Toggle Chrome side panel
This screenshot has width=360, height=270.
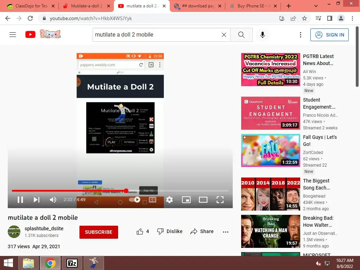click(x=330, y=18)
